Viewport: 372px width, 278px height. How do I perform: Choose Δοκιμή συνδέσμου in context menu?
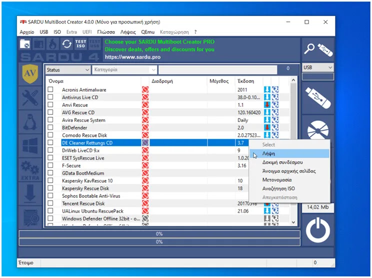click(289, 162)
